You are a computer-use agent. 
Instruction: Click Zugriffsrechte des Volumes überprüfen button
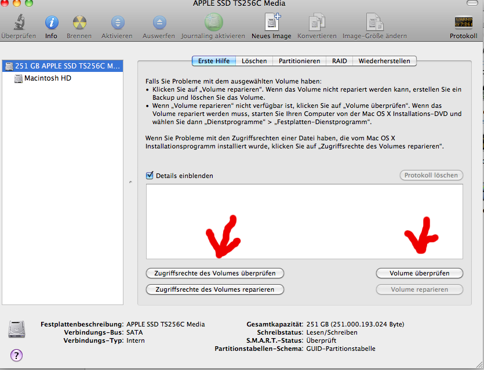(214, 273)
